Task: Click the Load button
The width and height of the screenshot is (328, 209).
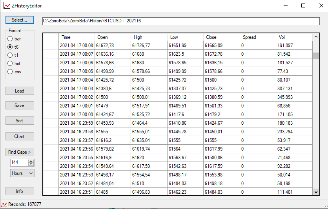Action: pos(20,91)
